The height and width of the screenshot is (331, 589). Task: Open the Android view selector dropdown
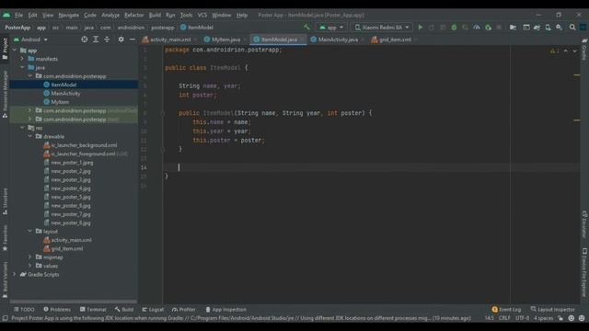[30, 40]
